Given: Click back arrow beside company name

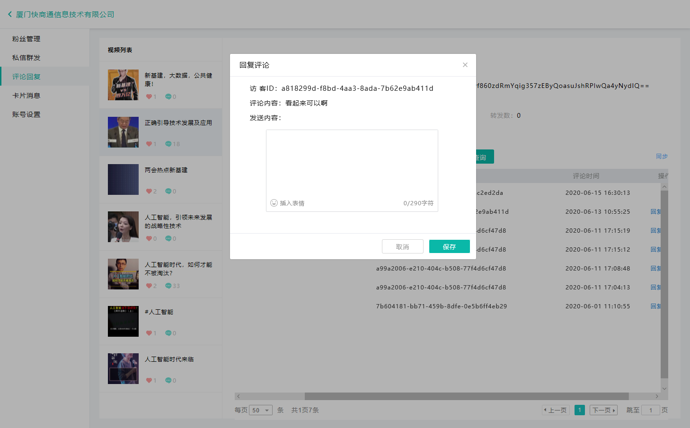Looking at the screenshot, I should pyautogui.click(x=9, y=14).
